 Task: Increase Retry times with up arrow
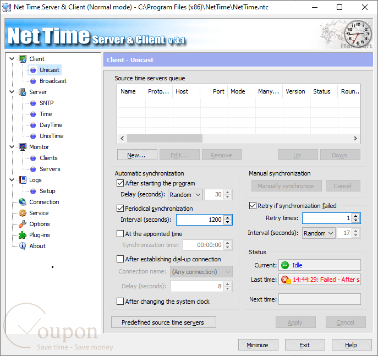356,216
